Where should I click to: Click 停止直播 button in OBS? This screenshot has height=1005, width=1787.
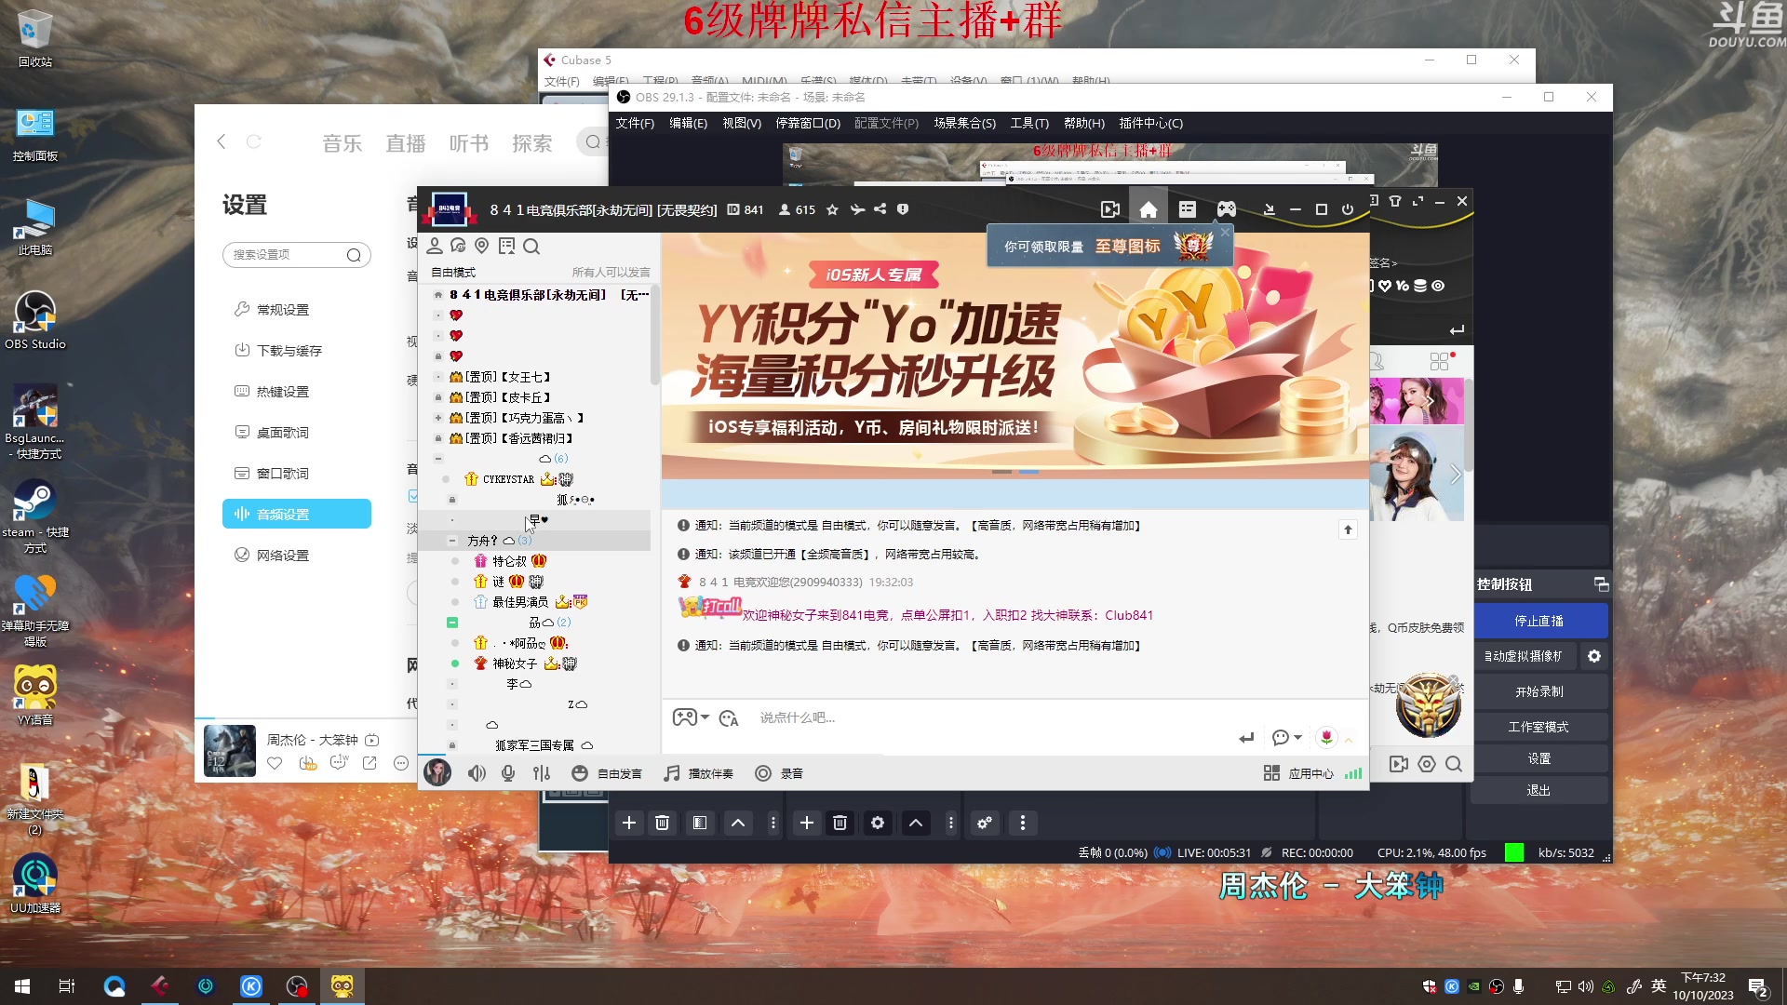[1539, 621]
